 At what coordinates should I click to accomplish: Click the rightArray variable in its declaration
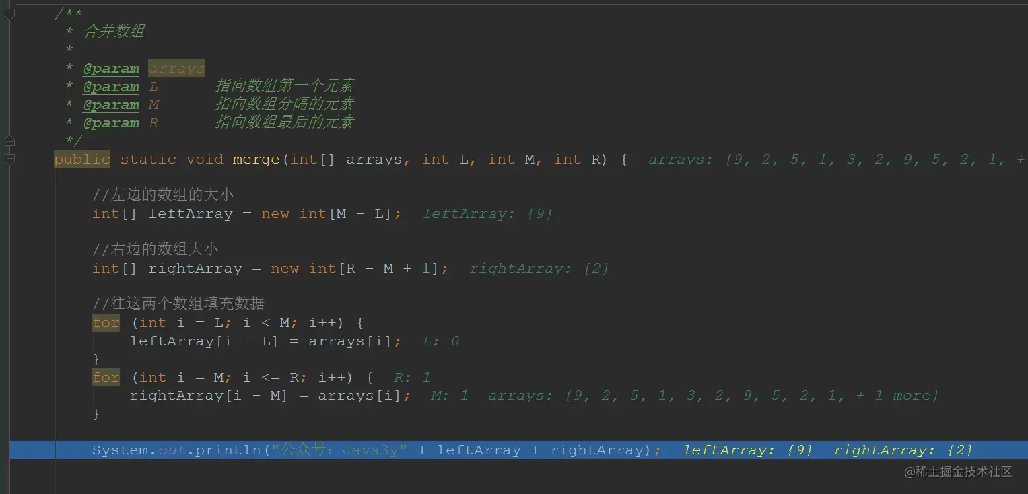(195, 269)
